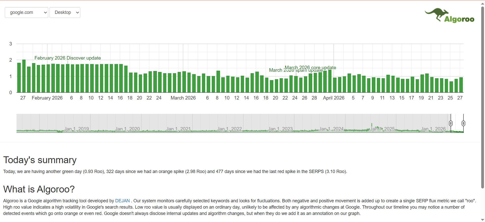
Task: Click the Today's summary heading
Action: [x=40, y=160]
